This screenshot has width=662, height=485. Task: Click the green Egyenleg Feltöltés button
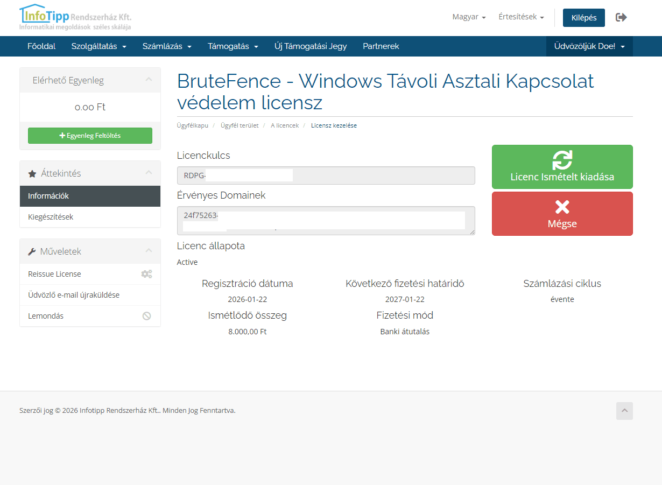point(90,136)
